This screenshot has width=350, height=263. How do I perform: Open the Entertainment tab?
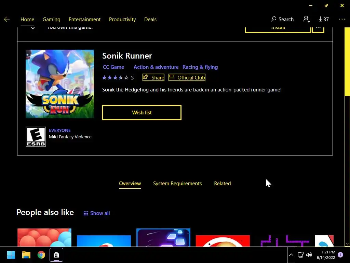(x=85, y=20)
